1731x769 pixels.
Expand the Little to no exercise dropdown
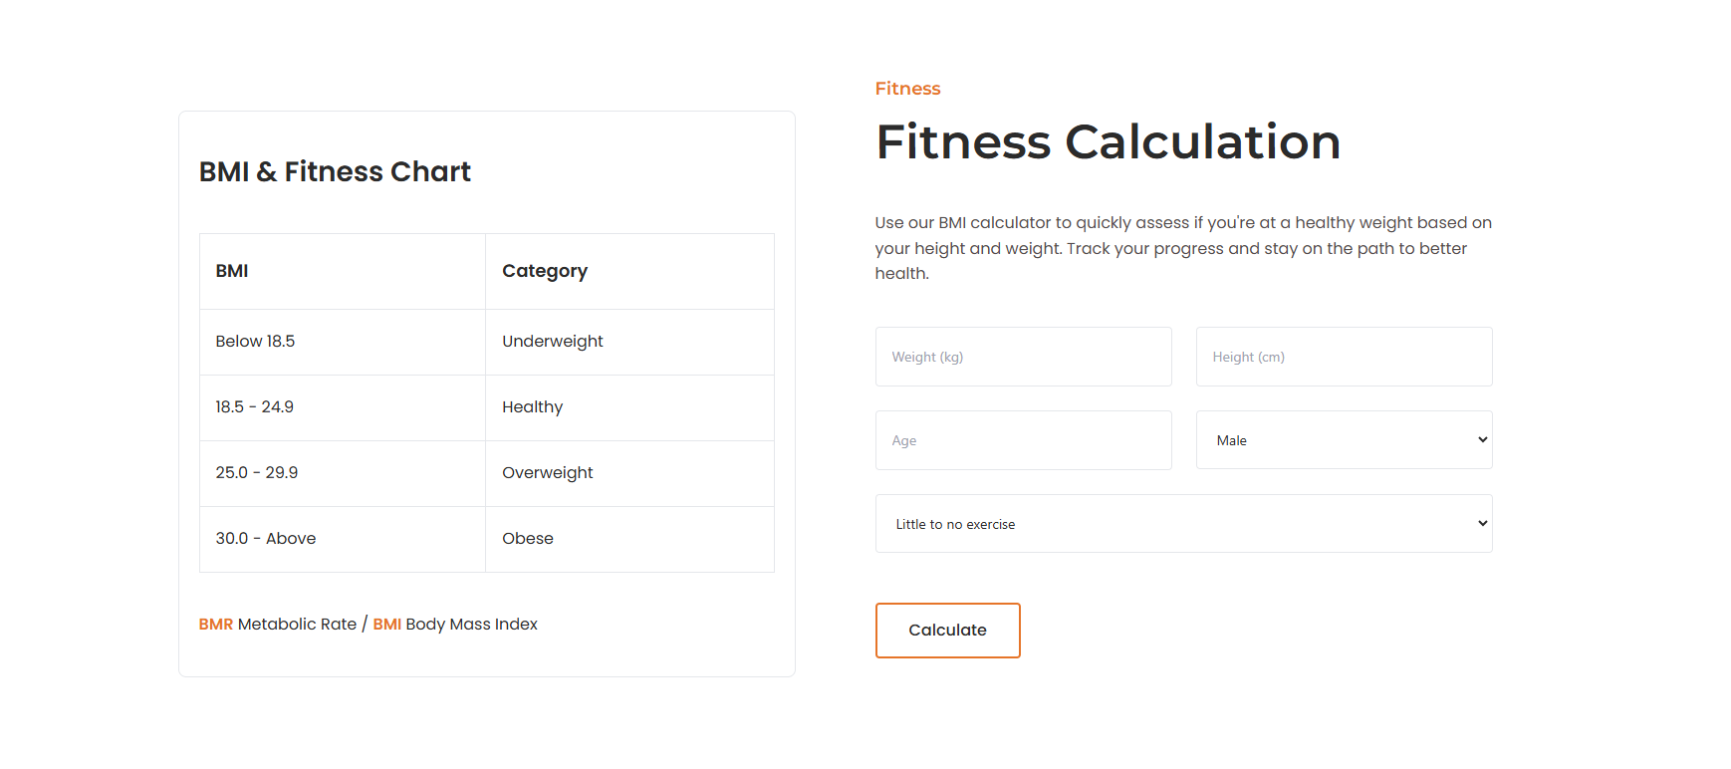pyautogui.click(x=1183, y=524)
